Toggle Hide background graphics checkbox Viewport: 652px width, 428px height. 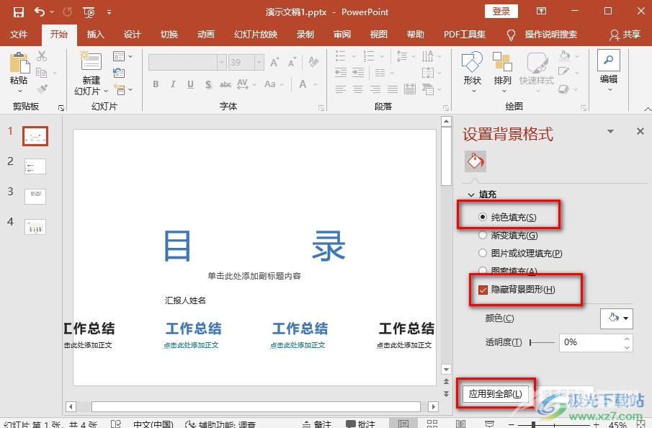(x=483, y=290)
